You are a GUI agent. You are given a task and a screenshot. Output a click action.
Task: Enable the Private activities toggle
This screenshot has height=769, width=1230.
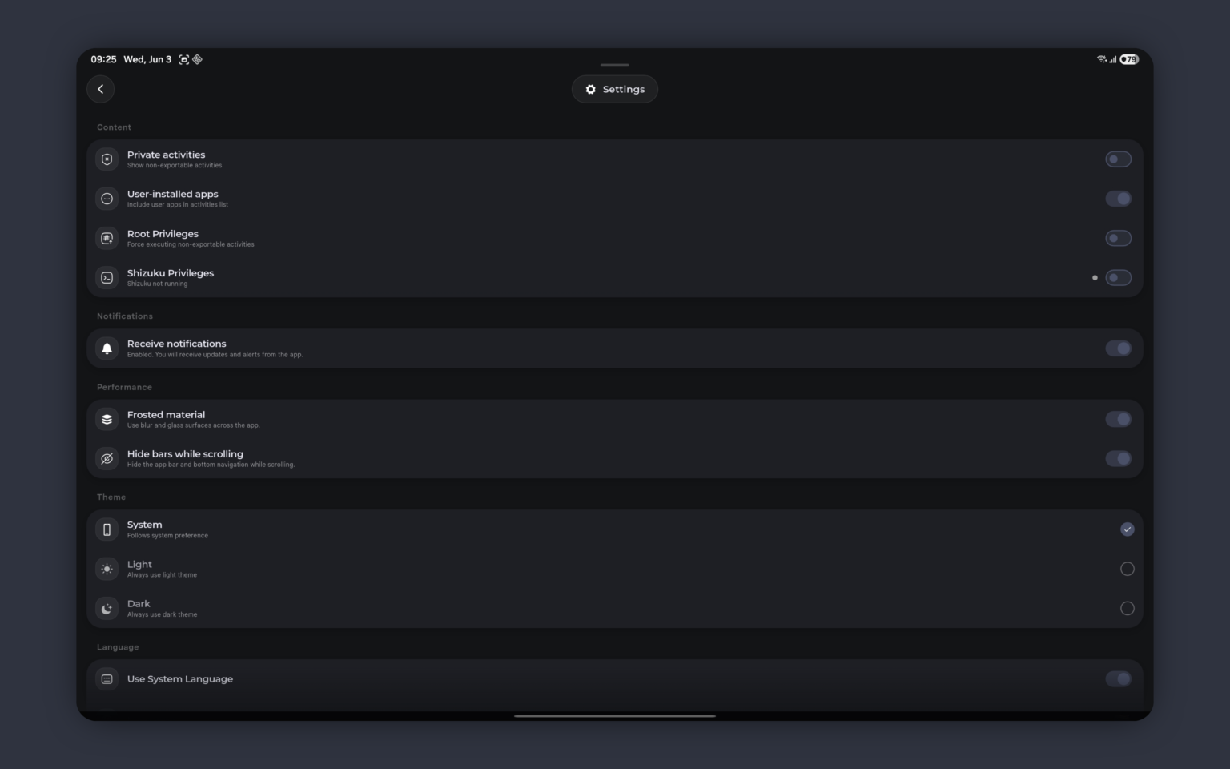(x=1118, y=159)
